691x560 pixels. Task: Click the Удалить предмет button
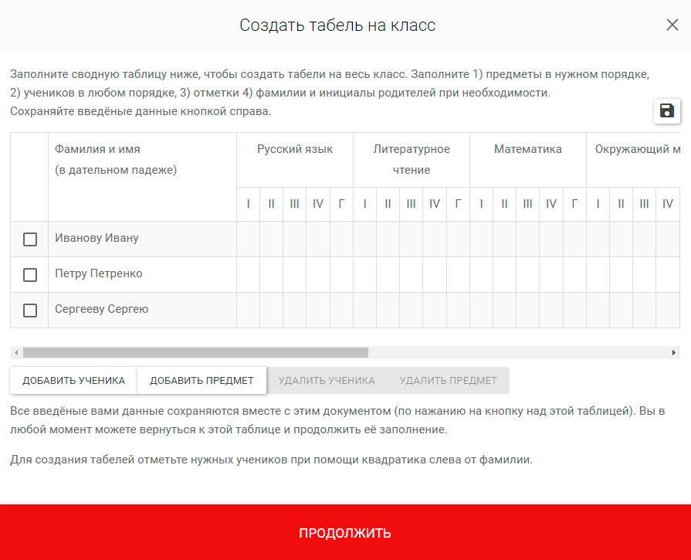pyautogui.click(x=448, y=381)
